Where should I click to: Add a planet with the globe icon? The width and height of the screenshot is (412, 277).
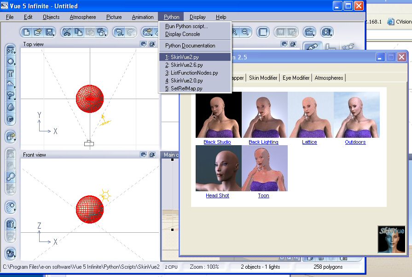tap(11, 119)
